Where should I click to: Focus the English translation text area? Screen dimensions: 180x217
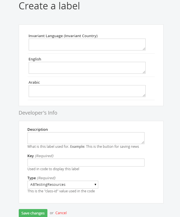[87, 68]
